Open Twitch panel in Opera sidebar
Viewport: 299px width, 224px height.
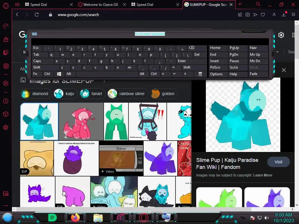6,52
